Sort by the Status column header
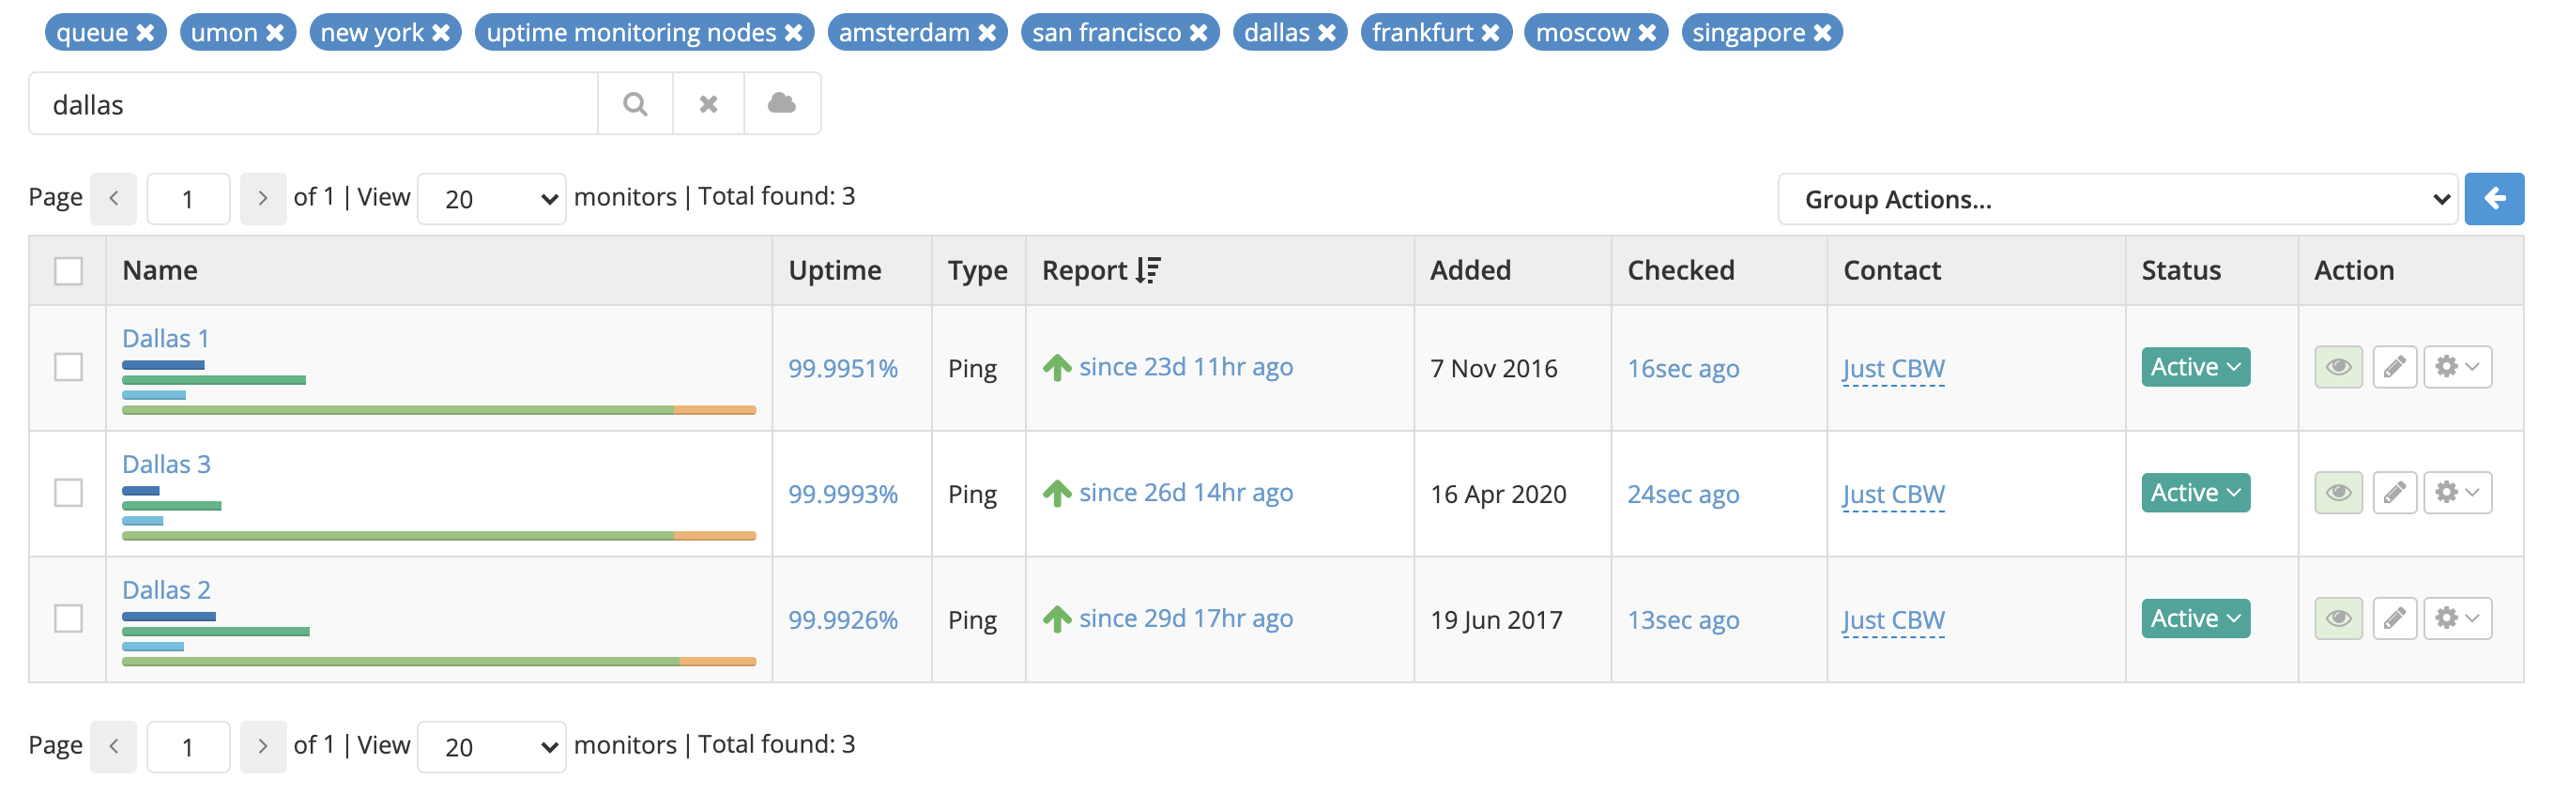 (2180, 269)
